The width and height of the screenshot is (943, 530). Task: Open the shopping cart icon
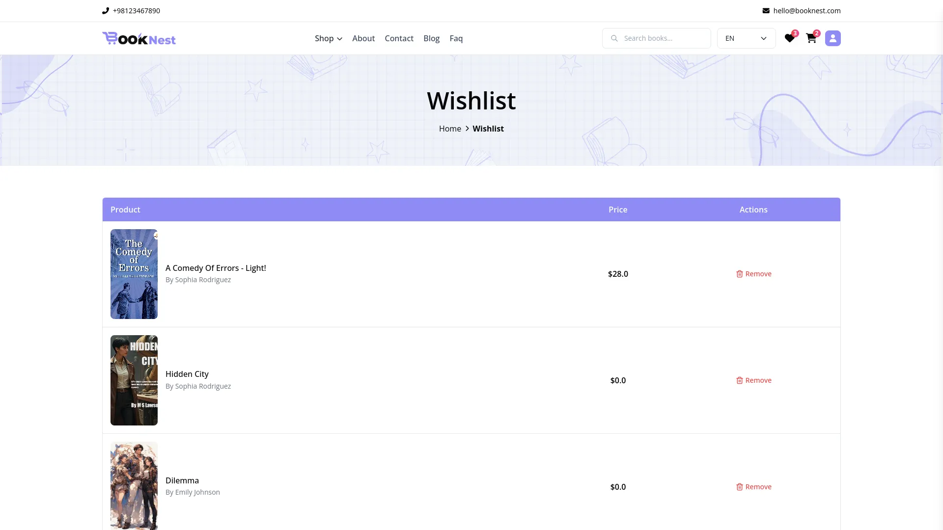tap(811, 38)
